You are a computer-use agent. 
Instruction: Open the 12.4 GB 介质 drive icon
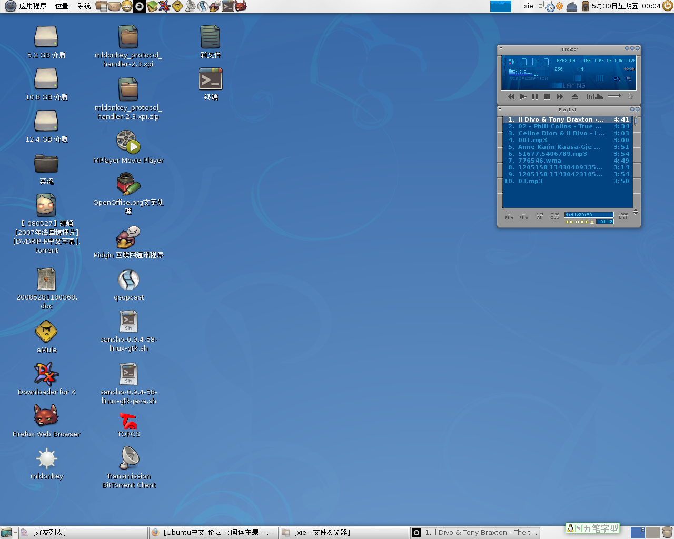click(x=46, y=121)
